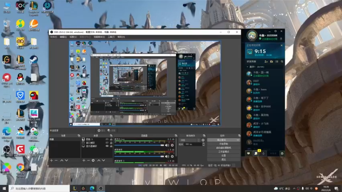The width and height of the screenshot is (342, 192).
Task: Pop out the Controls dock panel
Action: [x=239, y=136]
